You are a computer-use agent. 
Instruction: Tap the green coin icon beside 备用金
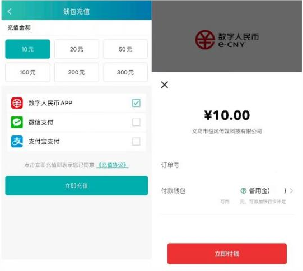244,191
